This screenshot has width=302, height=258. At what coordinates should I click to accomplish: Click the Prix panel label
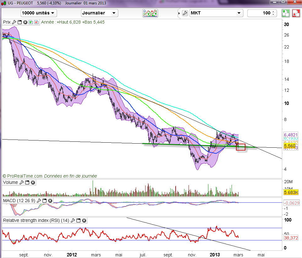point(7,22)
